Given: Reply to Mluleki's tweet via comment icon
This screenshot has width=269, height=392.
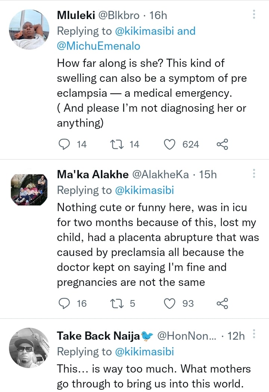Looking at the screenshot, I should [x=65, y=144].
